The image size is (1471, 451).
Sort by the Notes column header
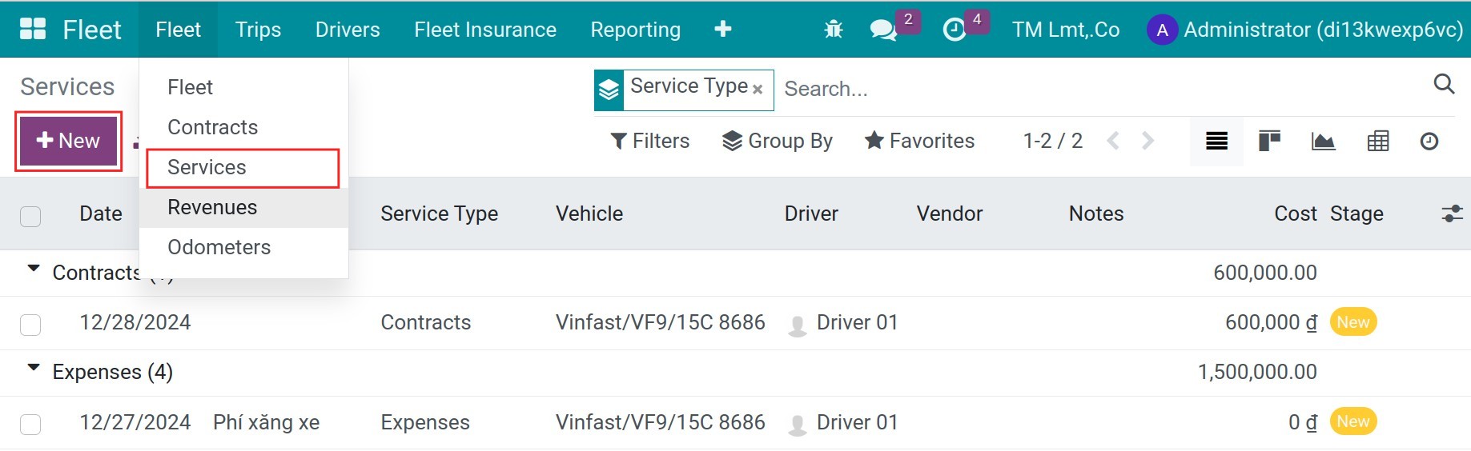1096,214
